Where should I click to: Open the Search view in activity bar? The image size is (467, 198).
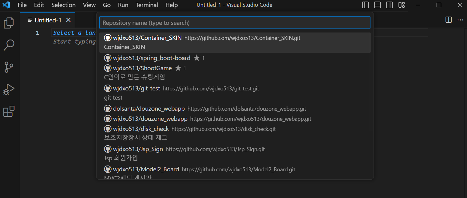9,45
